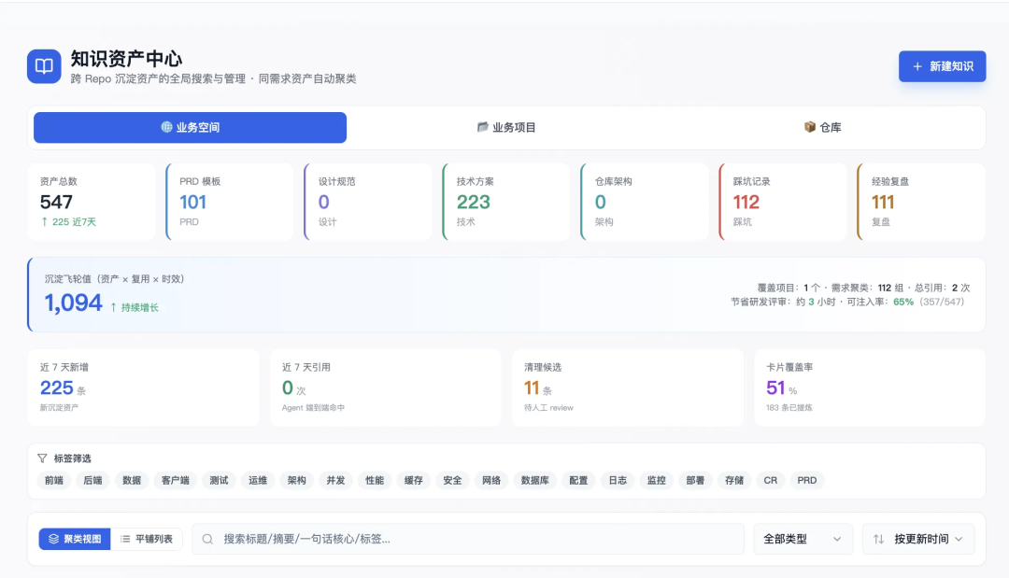Click the 卡片覆盖率 stat card

pyautogui.click(x=870, y=388)
